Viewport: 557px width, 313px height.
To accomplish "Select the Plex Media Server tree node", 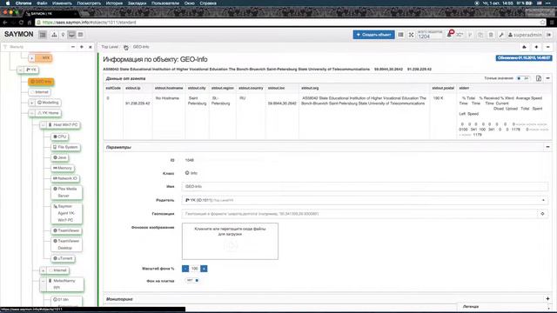I will coord(66,192).
